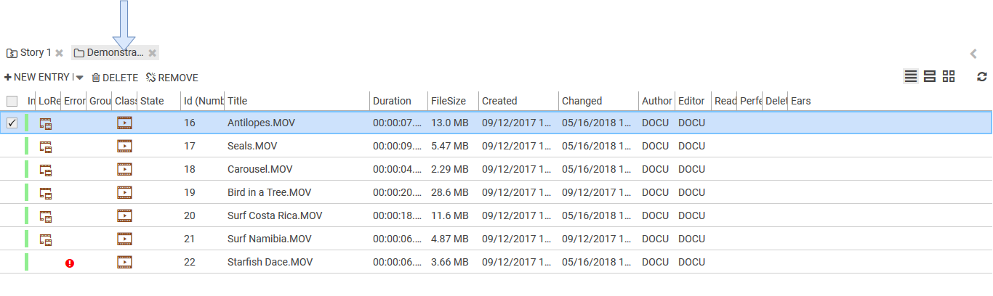Refresh the folder entry list
This screenshot has height=296, width=993.
click(x=982, y=77)
